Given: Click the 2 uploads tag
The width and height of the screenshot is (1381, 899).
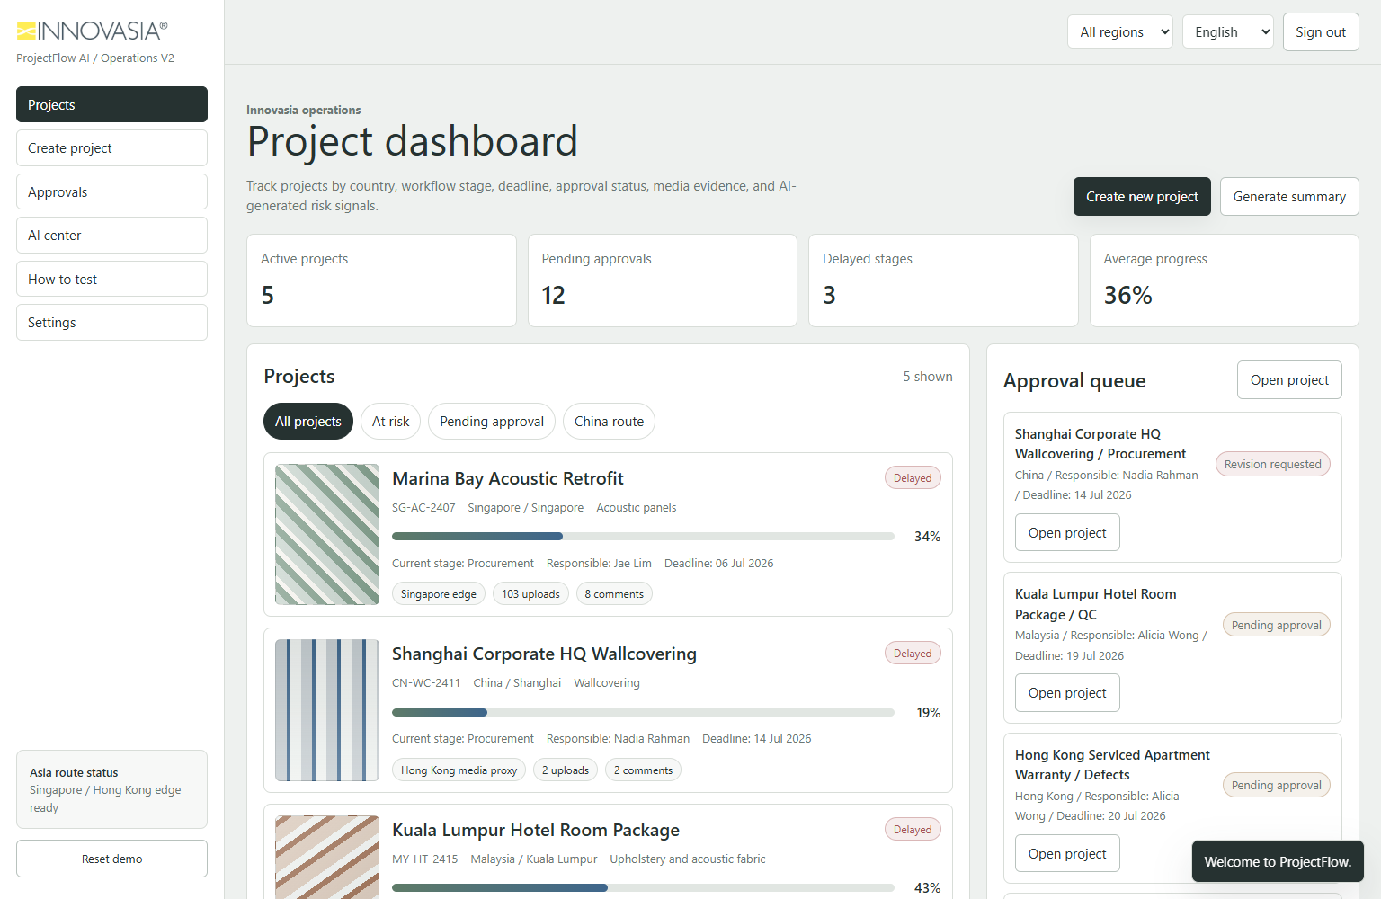Looking at the screenshot, I should pos(566,770).
